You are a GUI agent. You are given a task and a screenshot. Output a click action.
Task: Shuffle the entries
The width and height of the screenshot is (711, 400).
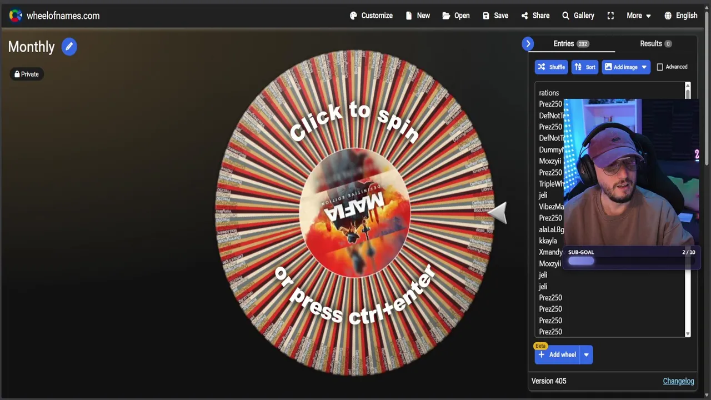[x=551, y=67]
